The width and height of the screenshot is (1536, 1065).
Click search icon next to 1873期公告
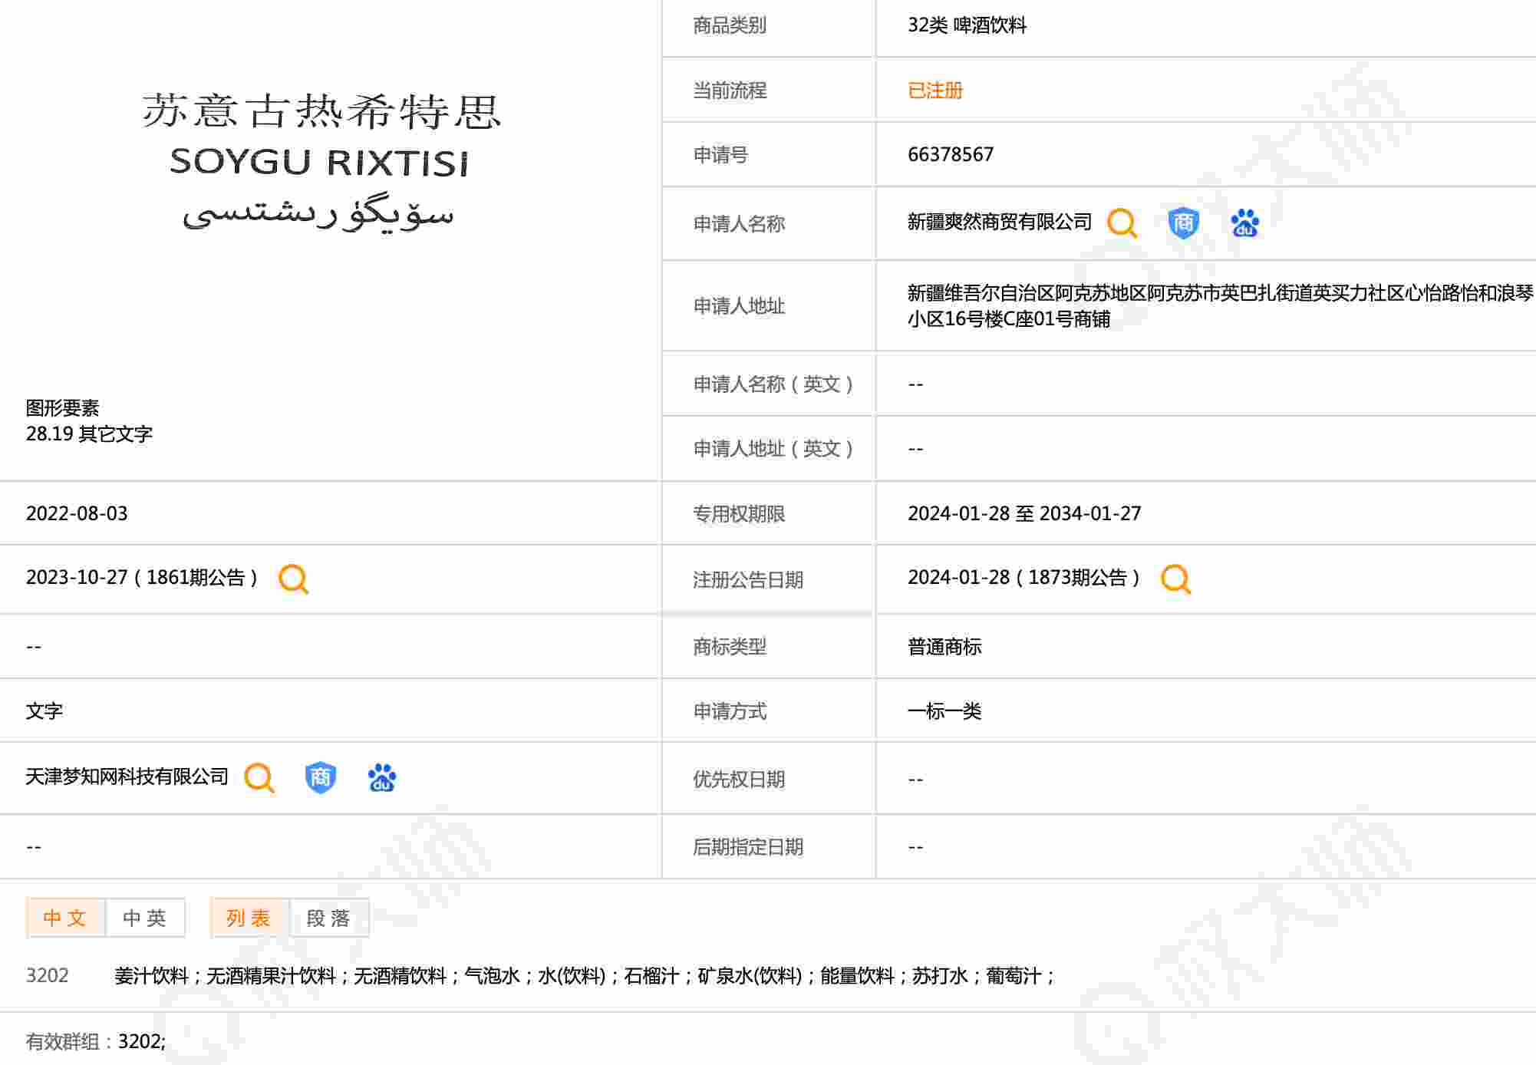pyautogui.click(x=1175, y=579)
